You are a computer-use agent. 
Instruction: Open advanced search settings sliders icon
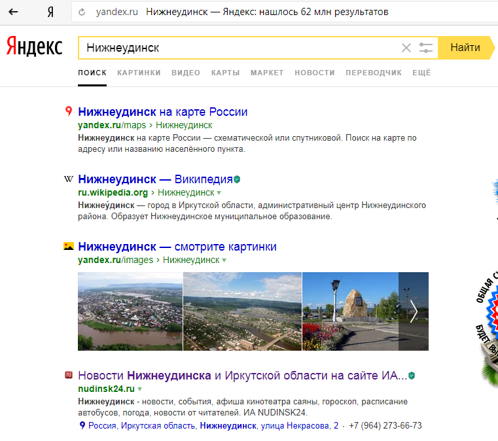pyautogui.click(x=425, y=48)
